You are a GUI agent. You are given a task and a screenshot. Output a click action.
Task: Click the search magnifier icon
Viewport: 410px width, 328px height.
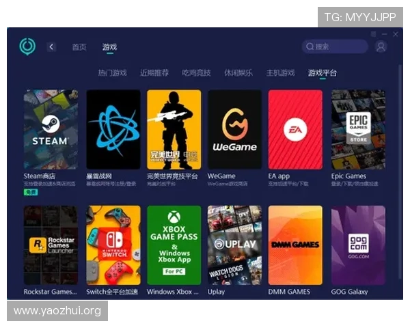click(x=310, y=46)
